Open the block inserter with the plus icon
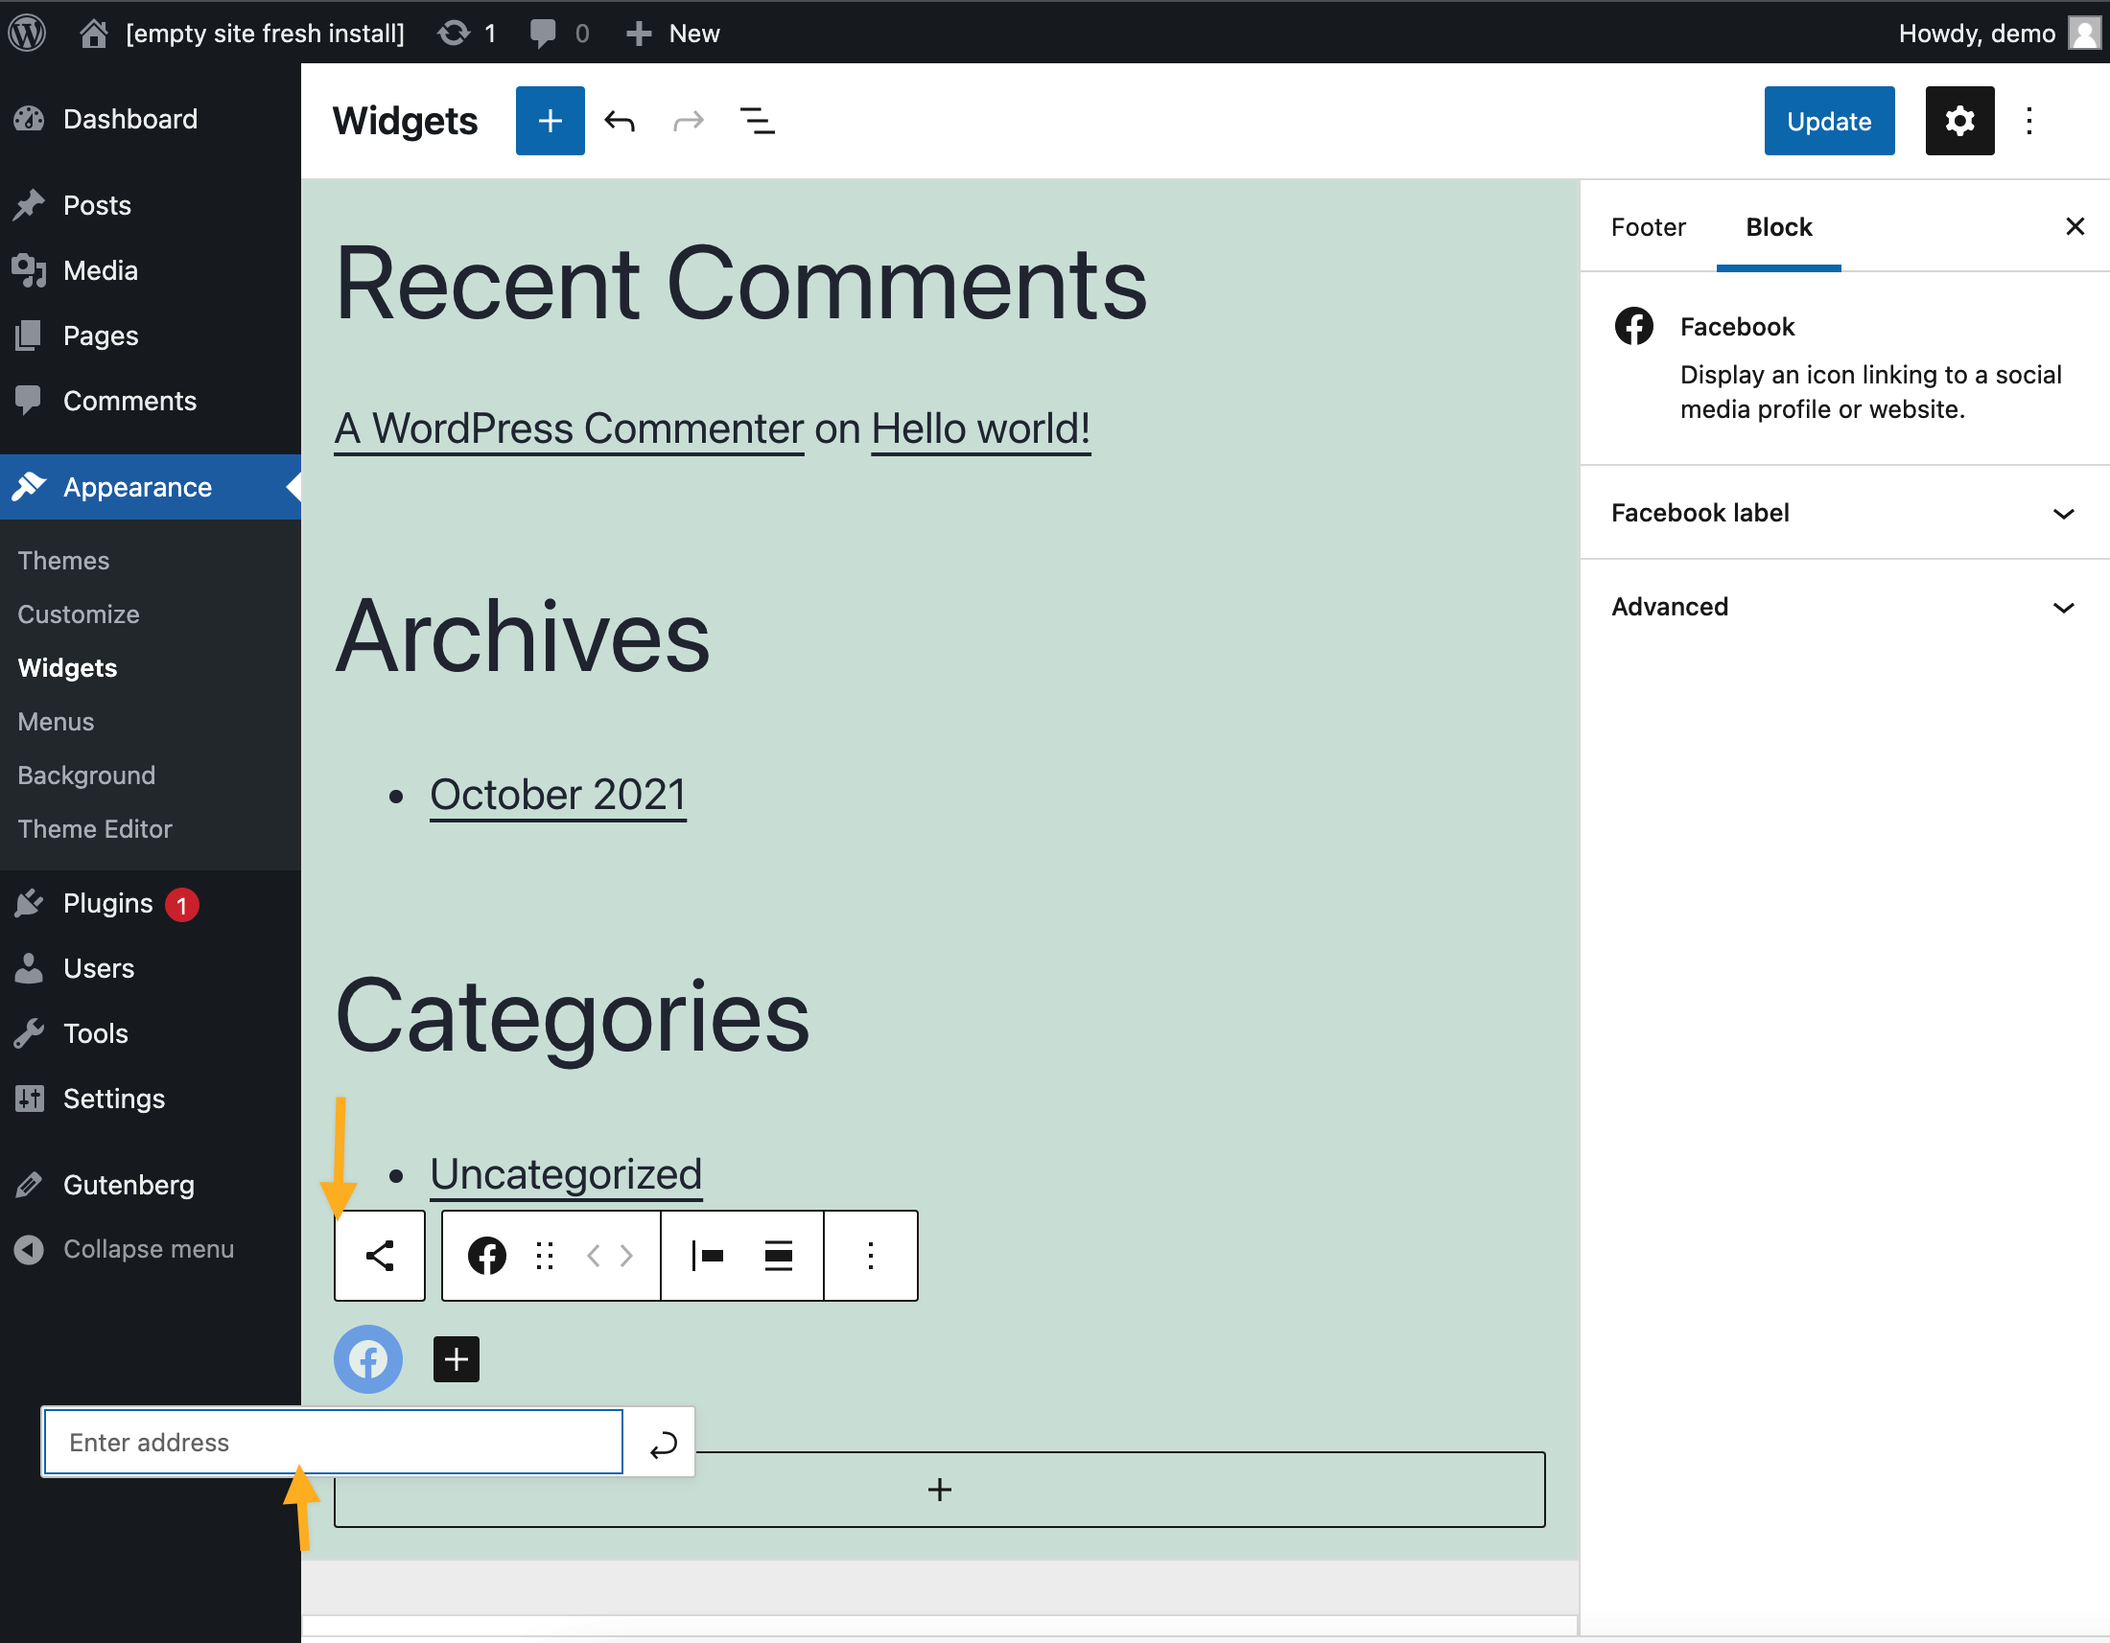2110x1643 pixels. click(x=550, y=121)
